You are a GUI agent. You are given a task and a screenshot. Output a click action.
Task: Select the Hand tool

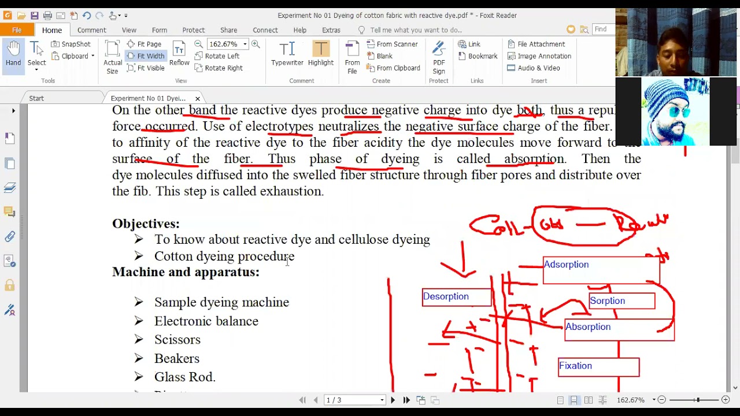pos(13,56)
